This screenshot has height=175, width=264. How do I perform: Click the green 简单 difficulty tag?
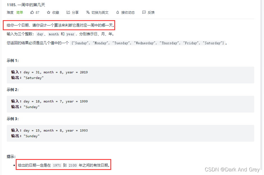pyautogui.click(x=20, y=12)
